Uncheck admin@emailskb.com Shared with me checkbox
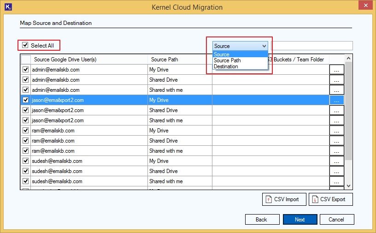Image resolution: width=376 pixels, height=233 pixels. pyautogui.click(x=25, y=90)
